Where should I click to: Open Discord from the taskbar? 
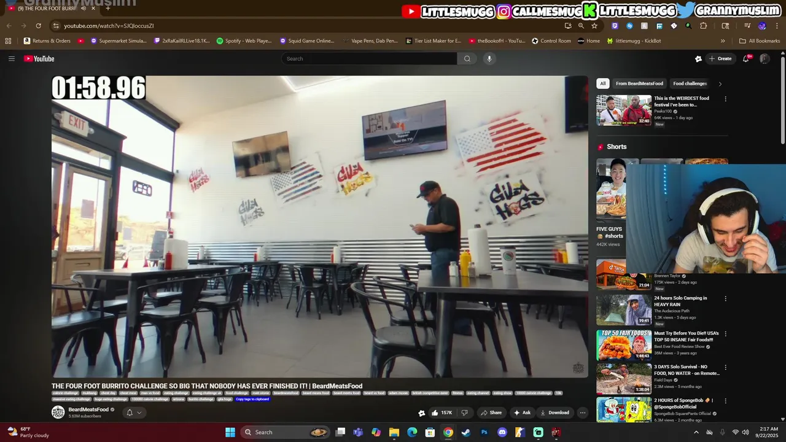(x=502, y=432)
